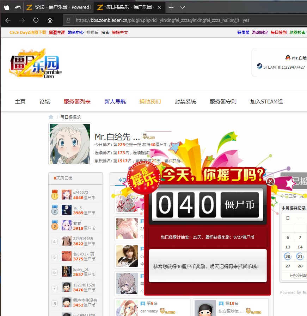Click the 每日签到 link

(x=278, y=32)
